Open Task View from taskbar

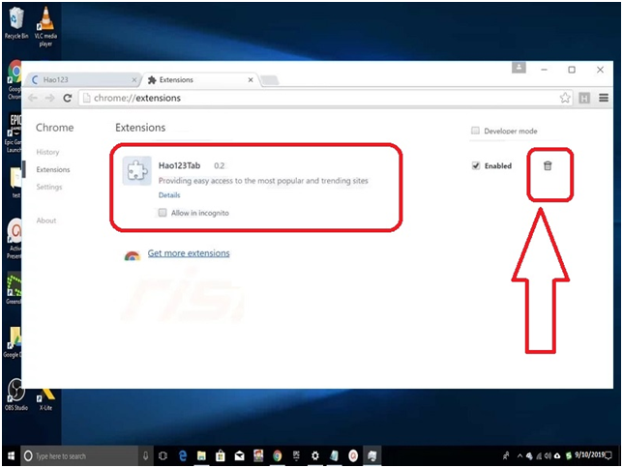click(163, 455)
